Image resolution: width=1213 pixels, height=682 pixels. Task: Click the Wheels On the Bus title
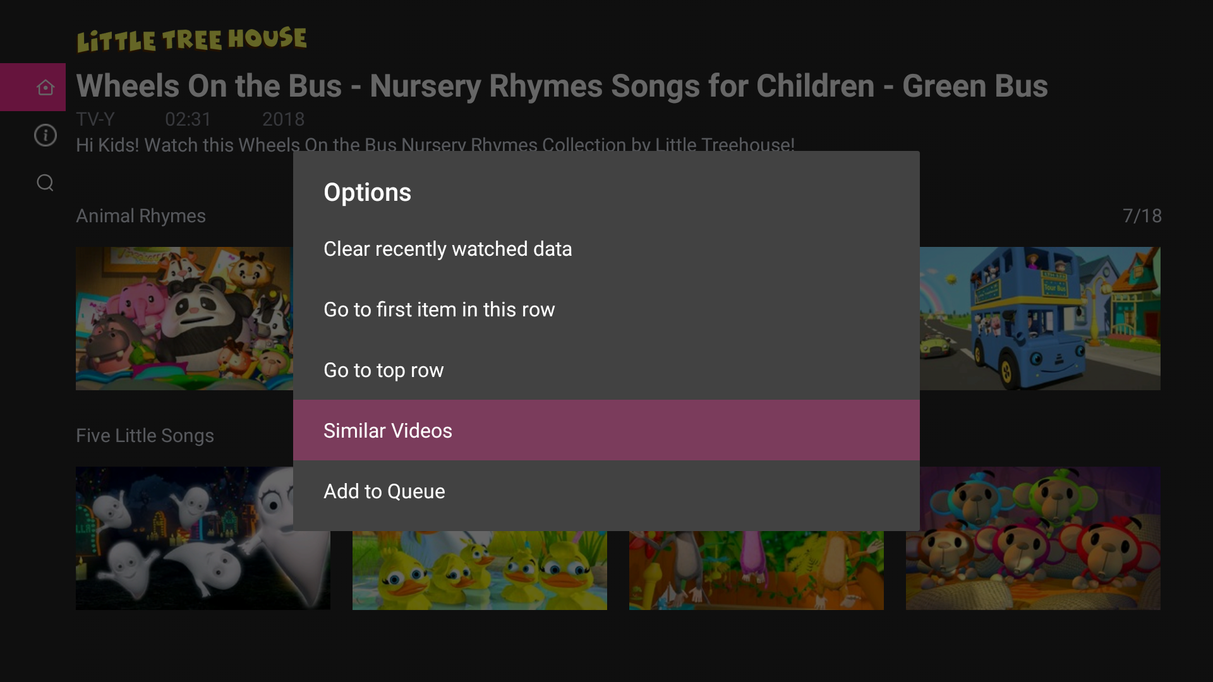click(562, 86)
